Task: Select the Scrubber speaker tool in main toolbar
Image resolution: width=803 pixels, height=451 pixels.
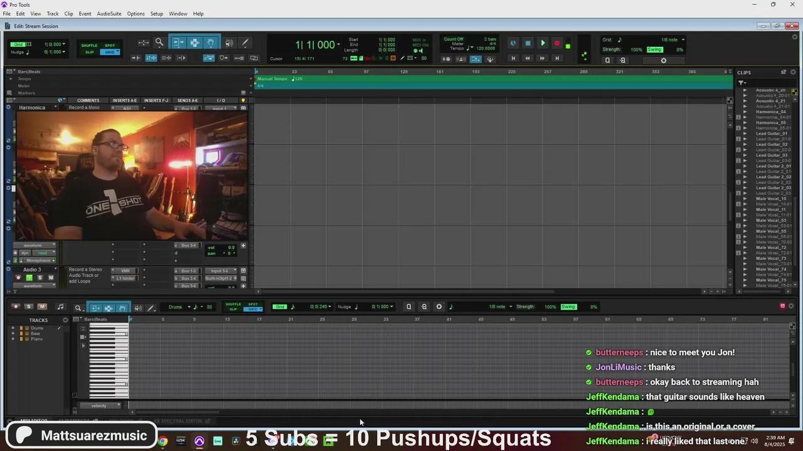Action: coord(229,43)
